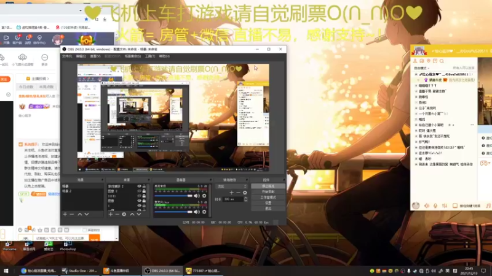The height and width of the screenshot is (276, 492).
Task: Open 文件(F) menu in OBS
Action: [x=67, y=56]
